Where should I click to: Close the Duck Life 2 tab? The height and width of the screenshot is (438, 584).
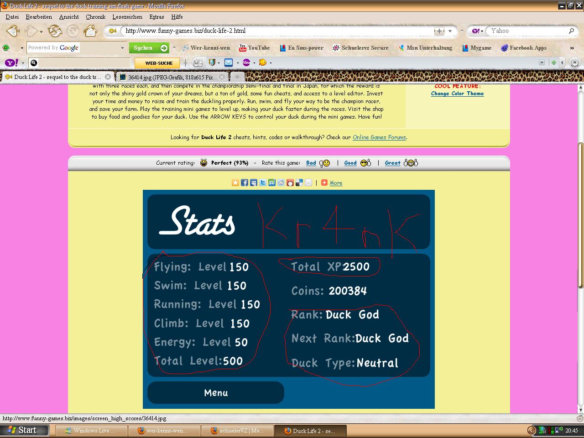point(108,77)
